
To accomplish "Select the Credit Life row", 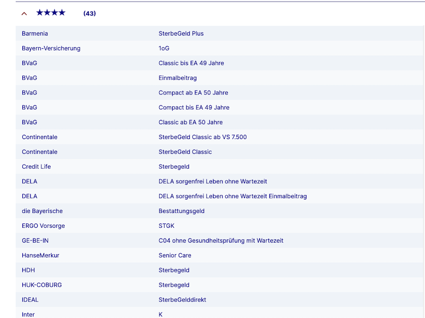I will [219, 167].
